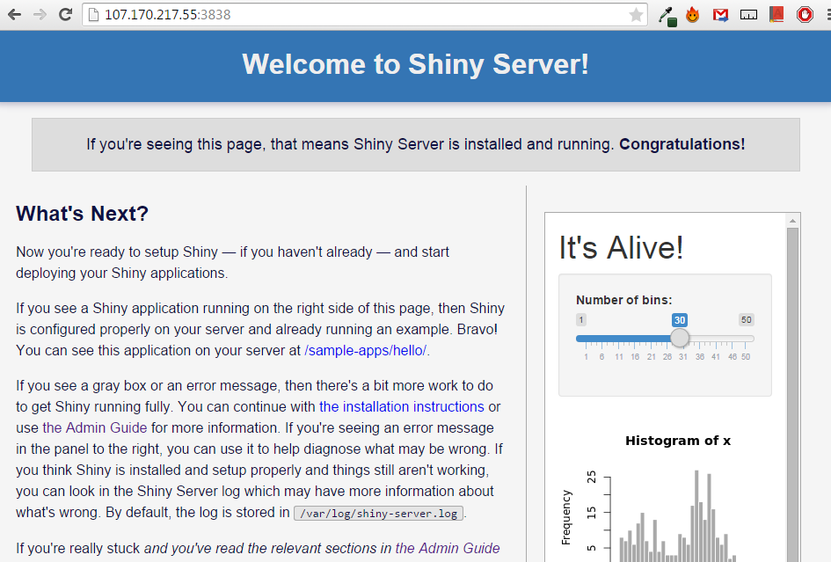Image resolution: width=831 pixels, height=562 pixels.
Task: Click the bold Congratulations! text
Action: click(682, 144)
